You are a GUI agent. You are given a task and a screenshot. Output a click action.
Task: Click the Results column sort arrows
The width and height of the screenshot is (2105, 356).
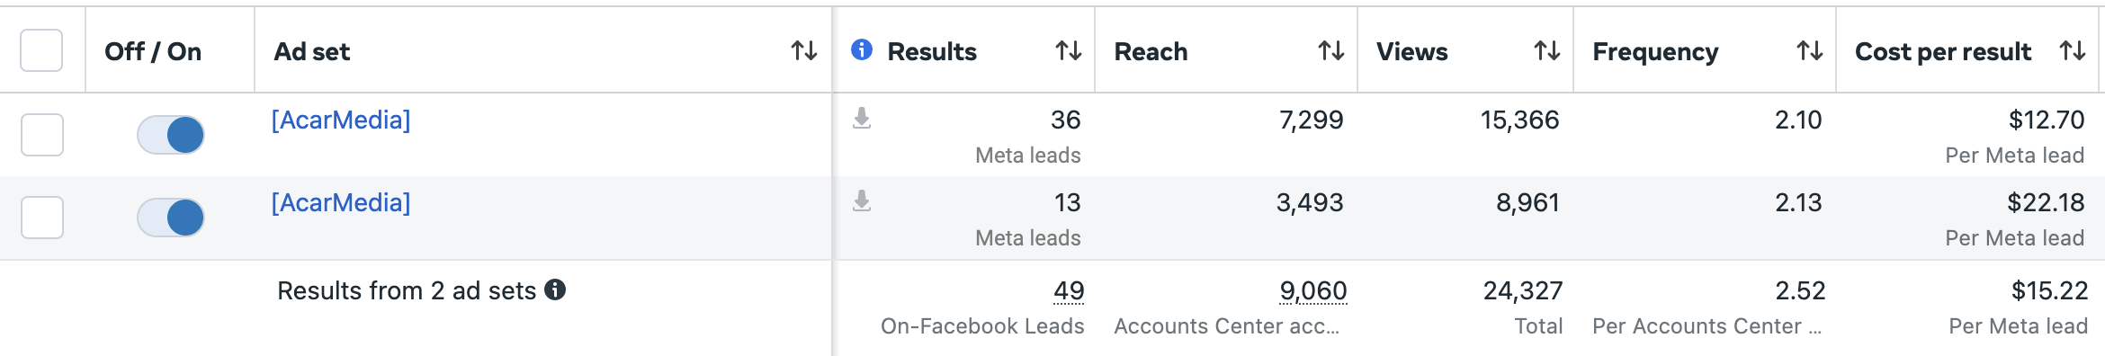click(x=1068, y=51)
